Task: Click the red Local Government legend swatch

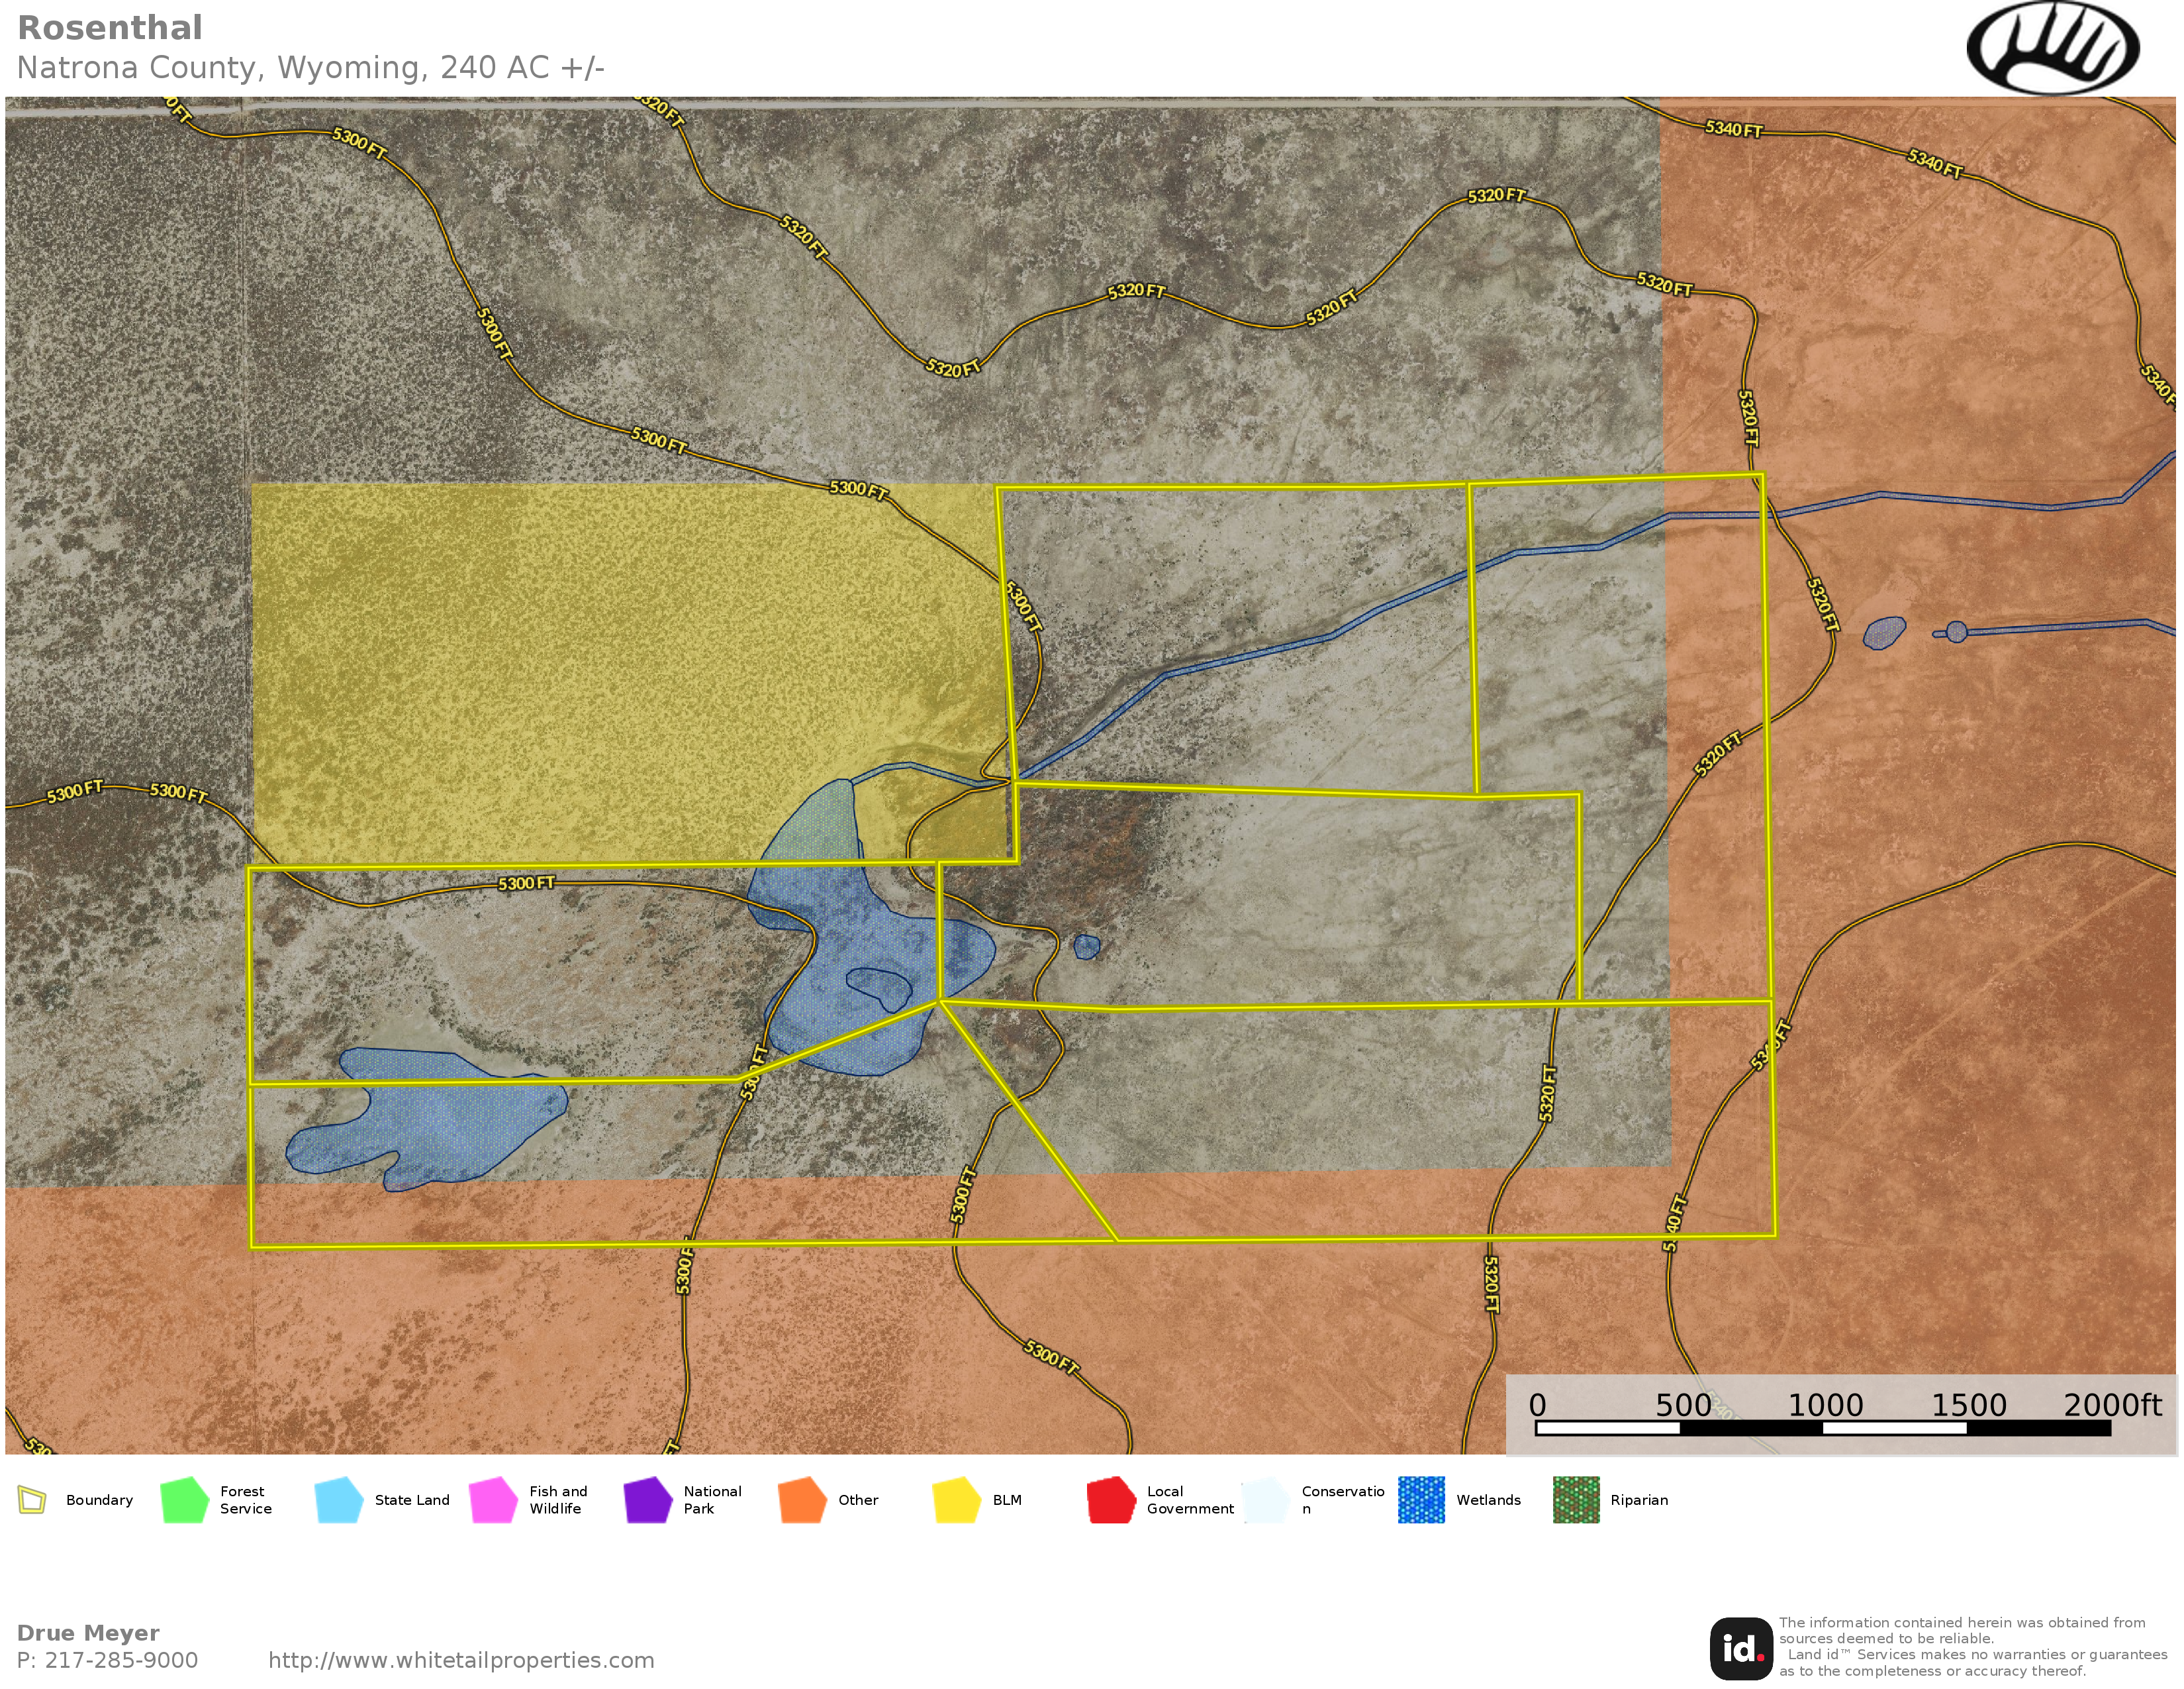Action: pos(1111,1500)
